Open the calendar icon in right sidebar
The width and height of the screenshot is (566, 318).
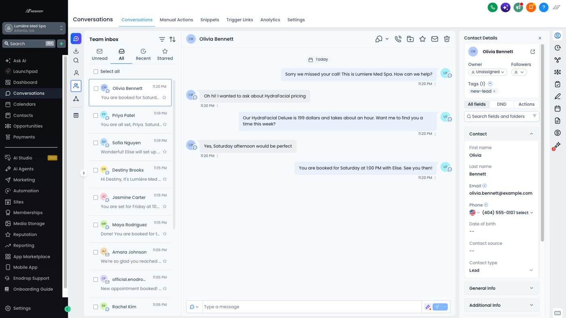(x=558, y=109)
